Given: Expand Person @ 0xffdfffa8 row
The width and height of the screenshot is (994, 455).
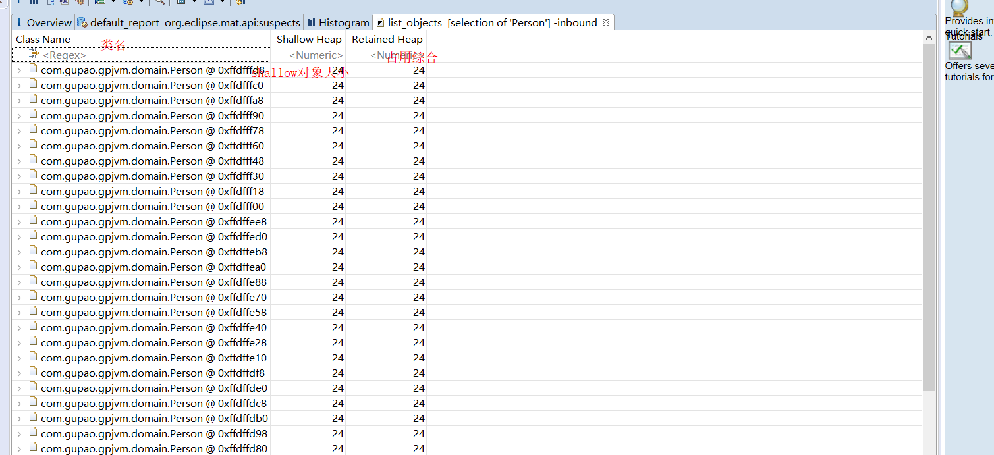Looking at the screenshot, I should [x=19, y=101].
